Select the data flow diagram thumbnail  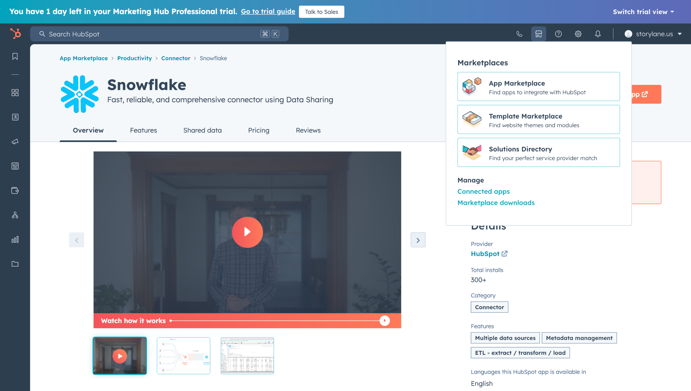184,356
